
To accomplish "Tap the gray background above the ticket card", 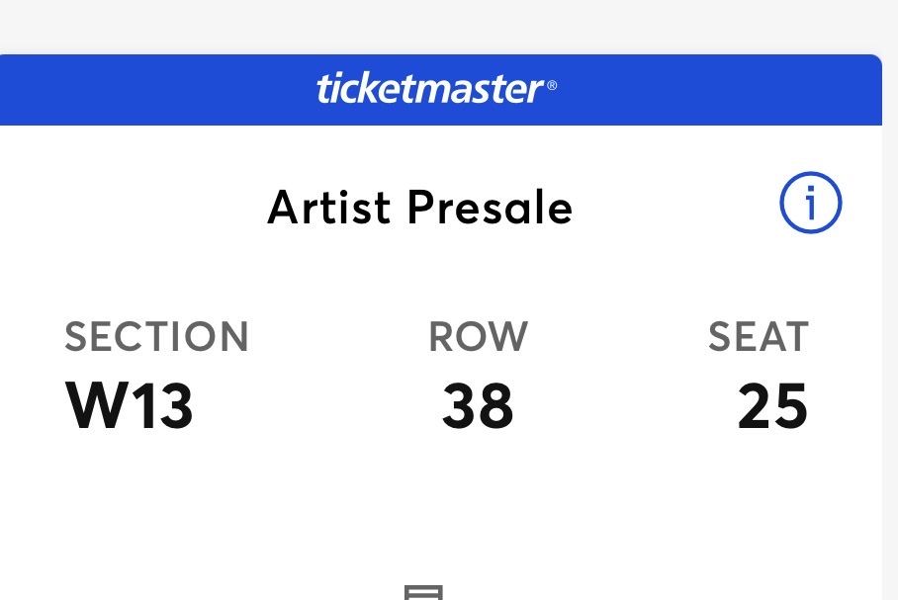I will [x=445, y=25].
